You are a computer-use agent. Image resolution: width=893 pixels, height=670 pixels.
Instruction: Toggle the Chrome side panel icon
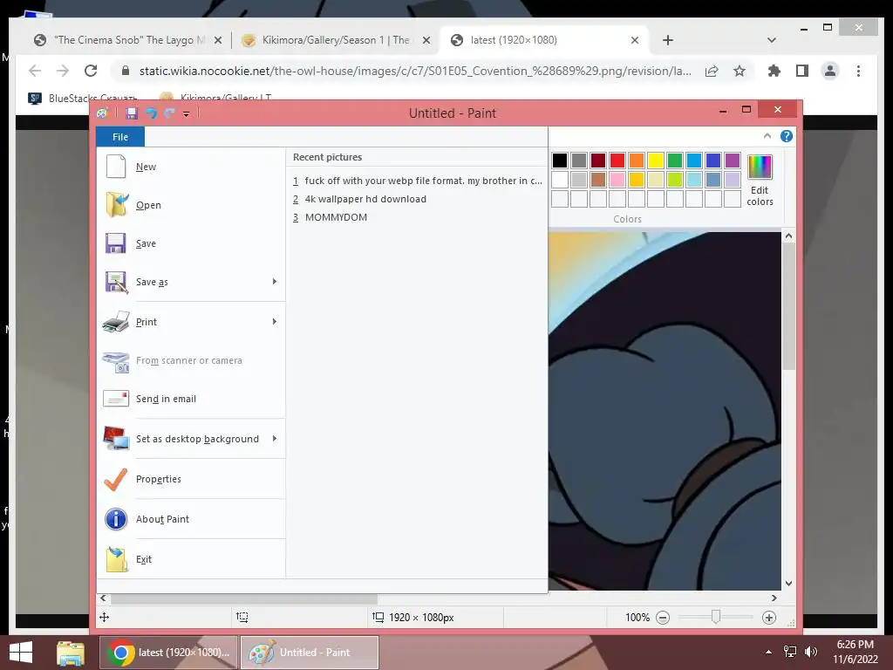802,72
